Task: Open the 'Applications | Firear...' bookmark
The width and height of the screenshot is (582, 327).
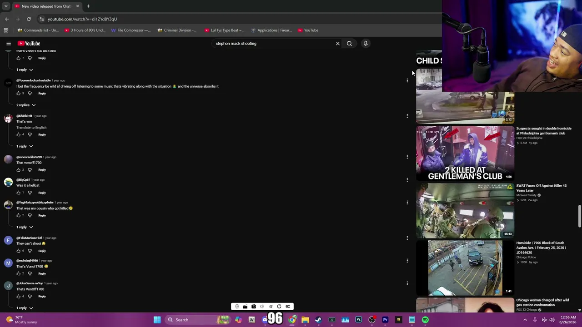Action: click(271, 30)
